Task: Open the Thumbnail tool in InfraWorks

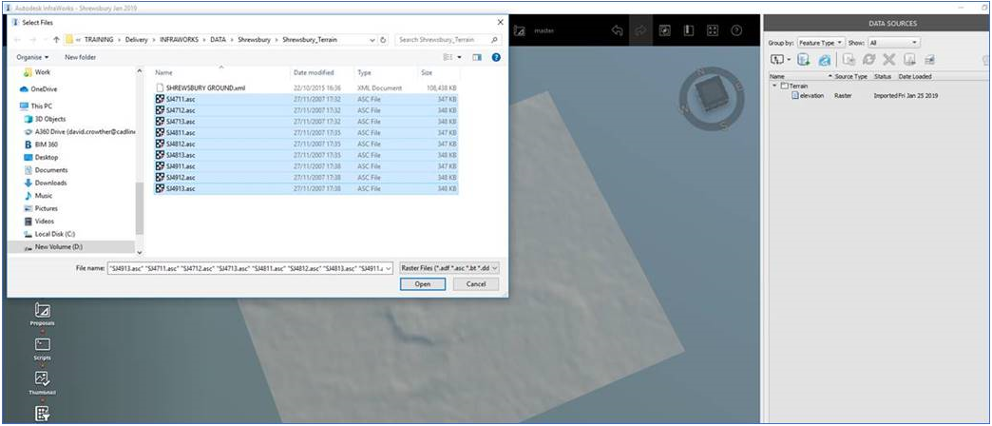Action: pos(43,383)
